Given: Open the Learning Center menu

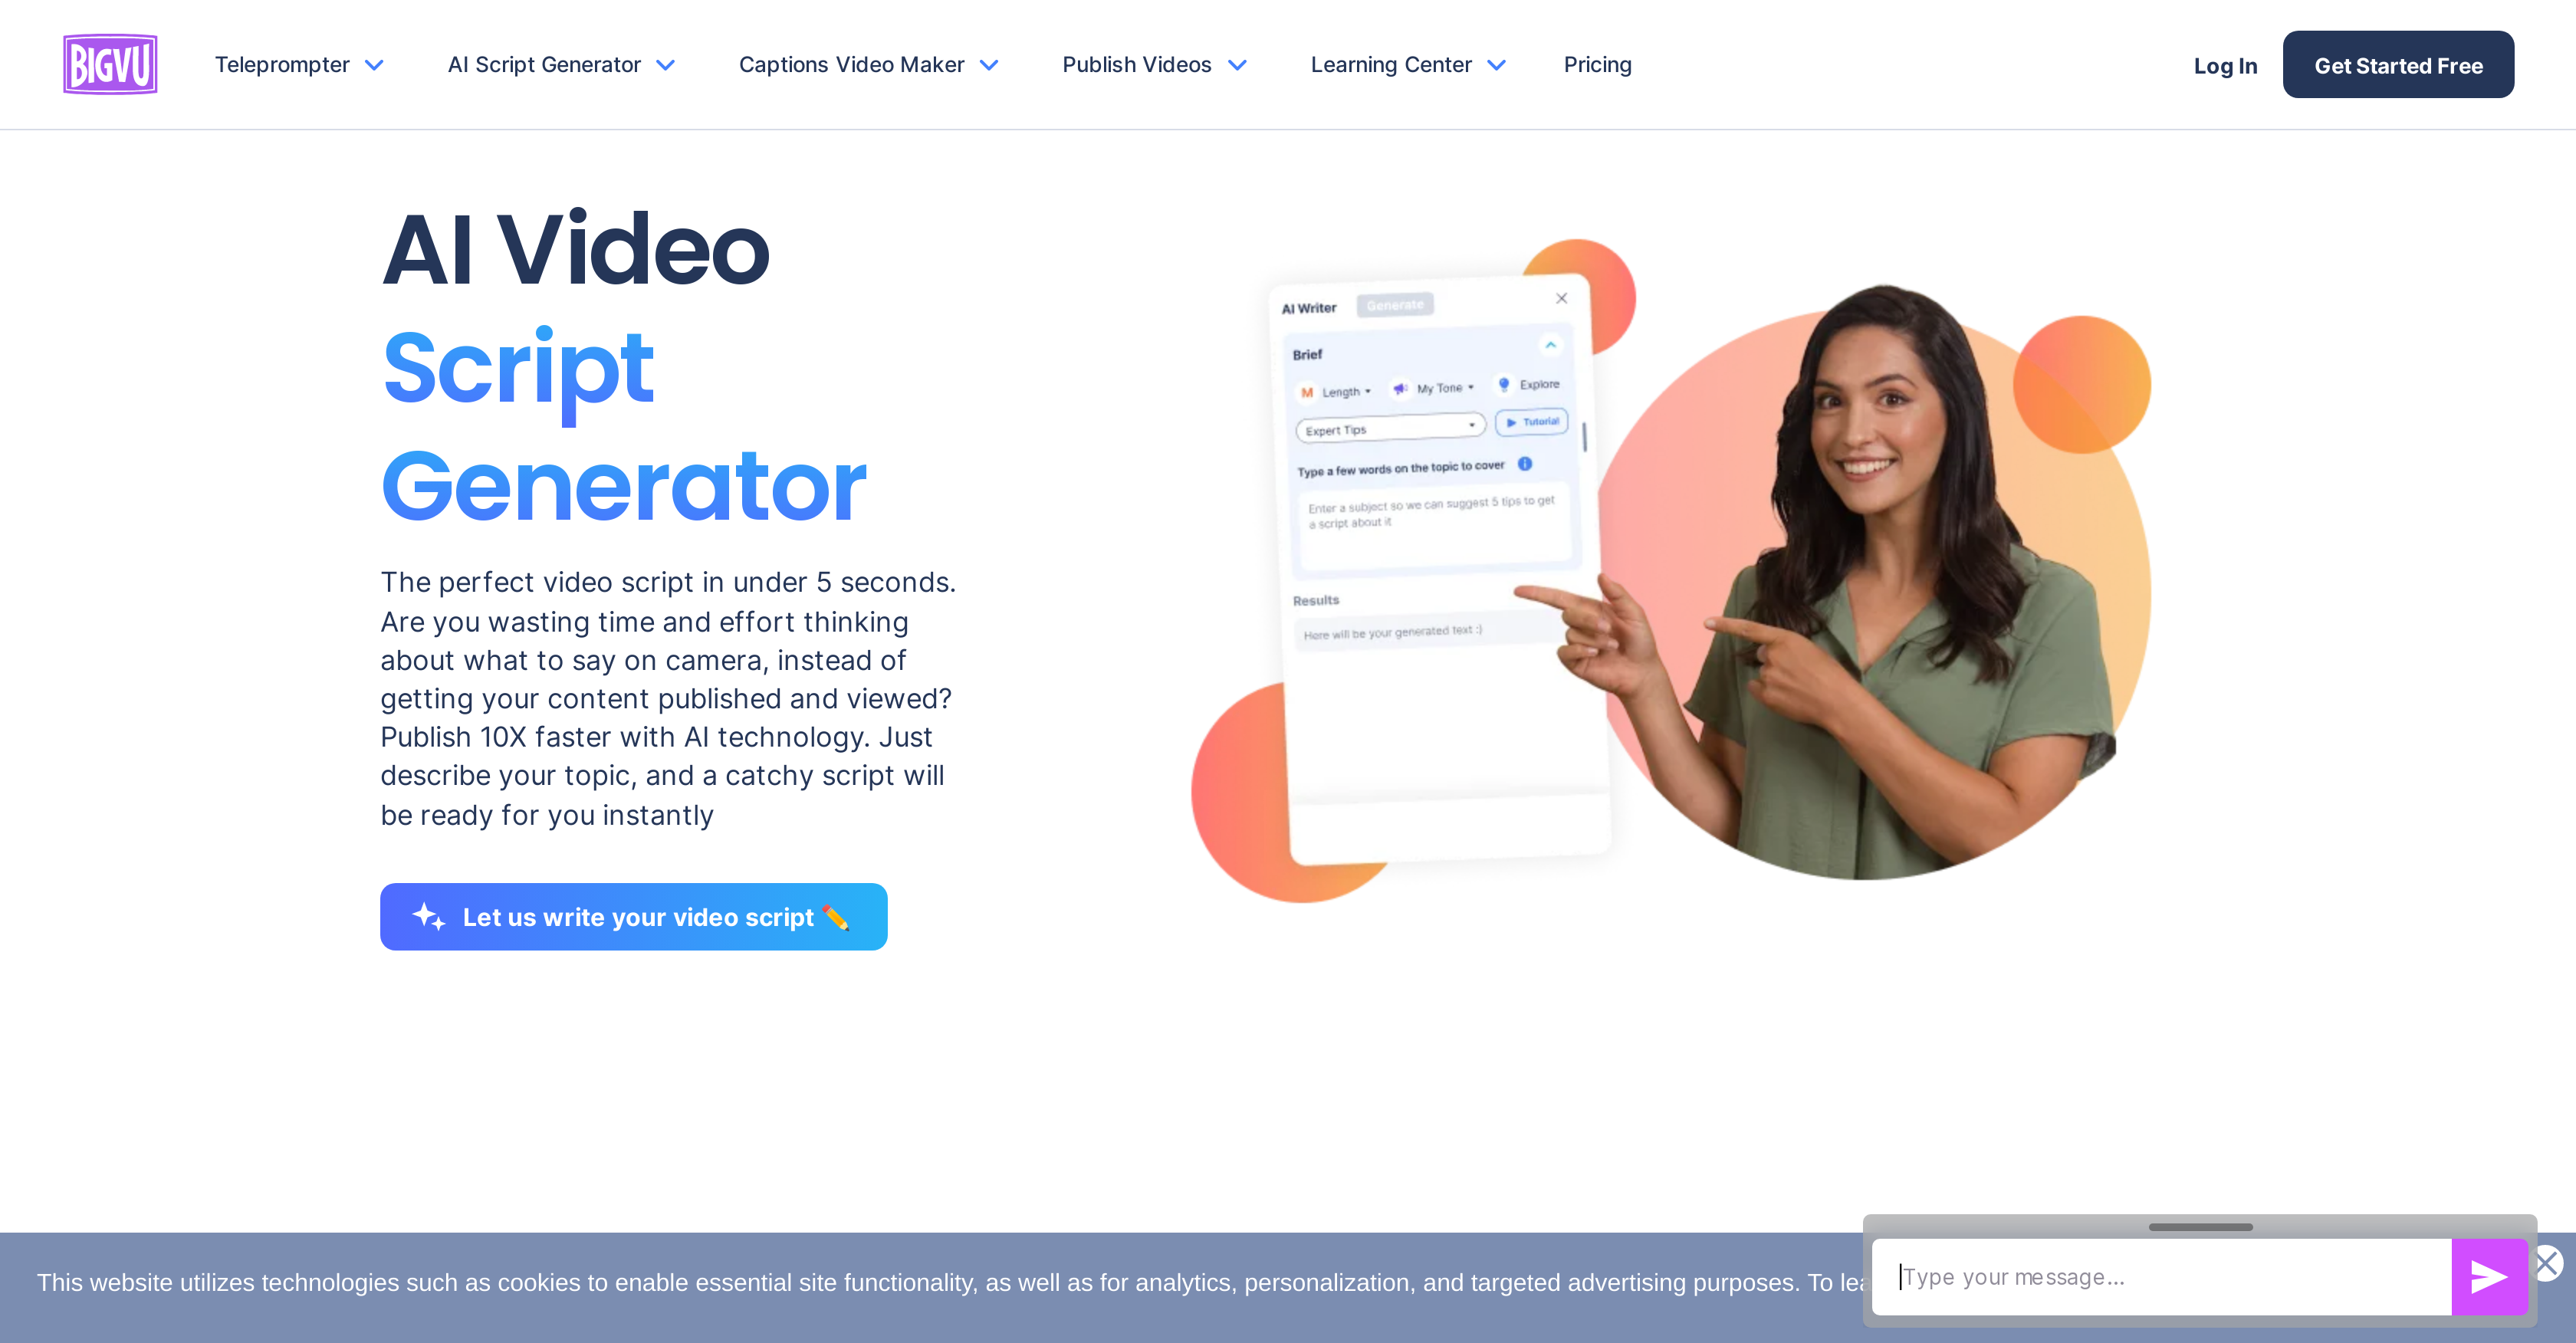Looking at the screenshot, I should pyautogui.click(x=1405, y=64).
